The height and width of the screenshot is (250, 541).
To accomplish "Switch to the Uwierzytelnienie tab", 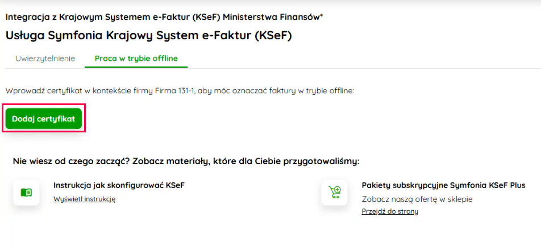I will 45,59.
